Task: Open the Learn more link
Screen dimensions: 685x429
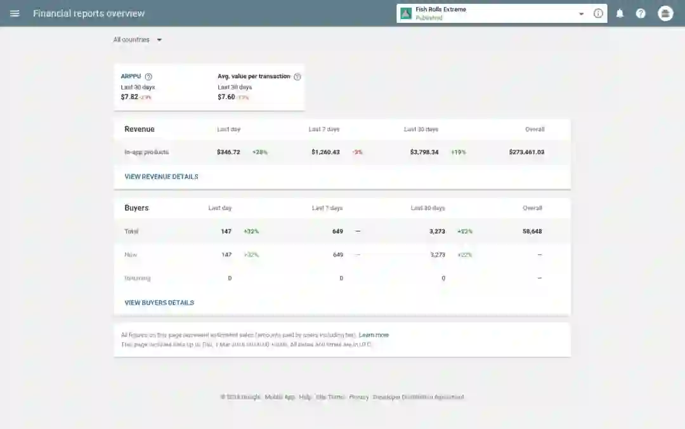Action: coord(374,335)
